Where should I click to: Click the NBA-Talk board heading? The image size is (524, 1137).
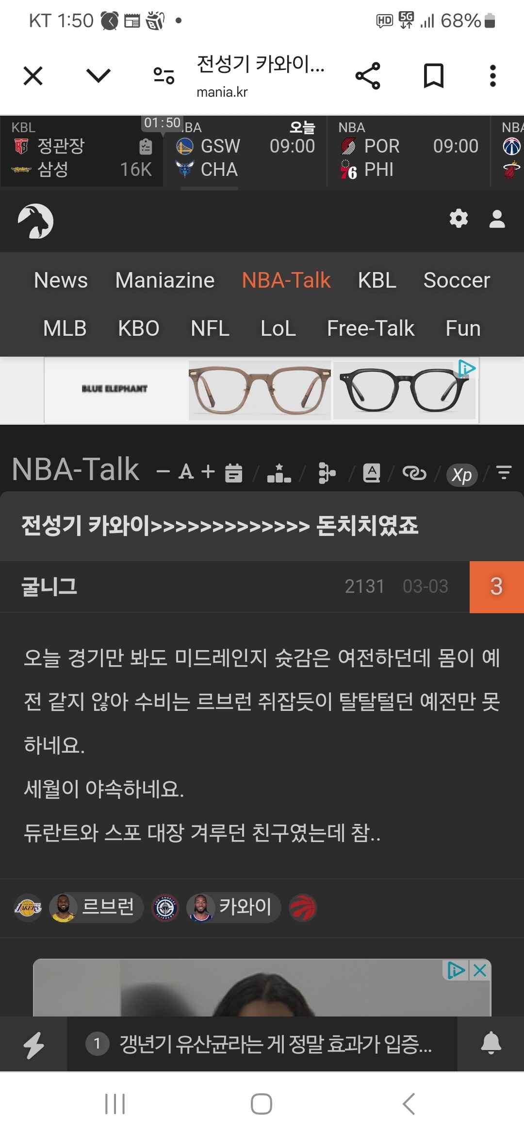(x=76, y=469)
